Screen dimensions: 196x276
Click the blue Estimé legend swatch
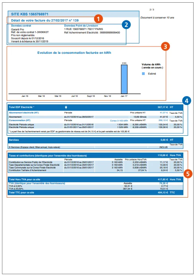[x=144, y=73]
